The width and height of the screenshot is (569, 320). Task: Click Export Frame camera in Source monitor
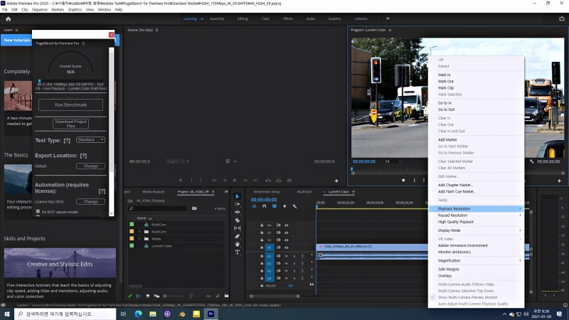pyautogui.click(x=289, y=181)
